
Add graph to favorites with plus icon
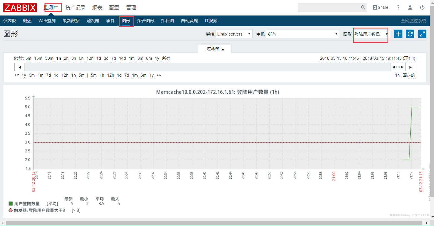pos(398,34)
